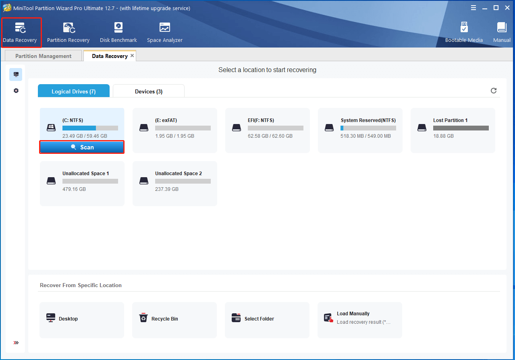
Task: Click the MiniTool app logo in title bar
Action: (7, 8)
